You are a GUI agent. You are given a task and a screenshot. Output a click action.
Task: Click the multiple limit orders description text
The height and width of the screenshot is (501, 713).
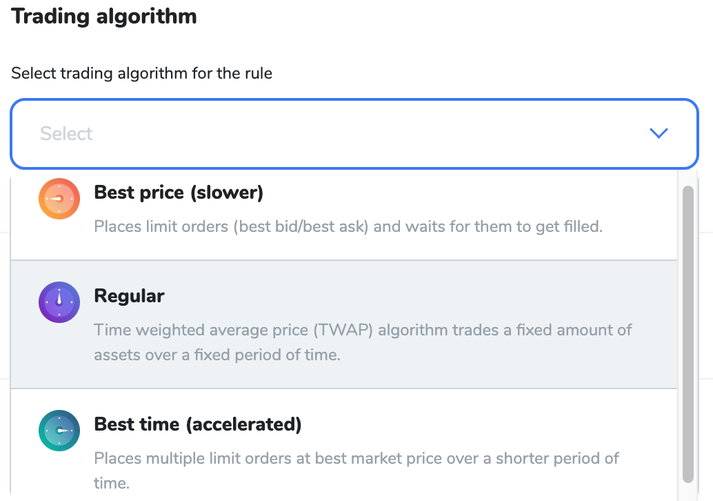coord(356,471)
